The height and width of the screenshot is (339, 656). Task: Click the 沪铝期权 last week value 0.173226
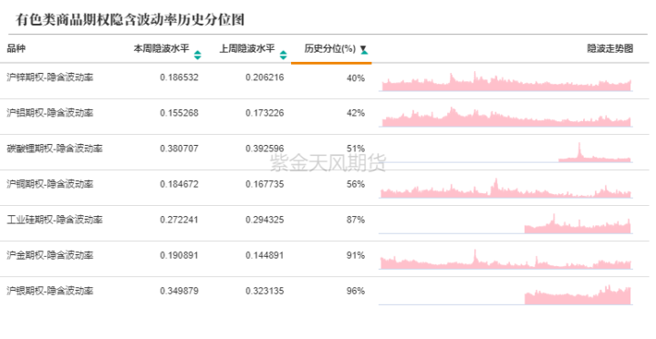click(265, 113)
